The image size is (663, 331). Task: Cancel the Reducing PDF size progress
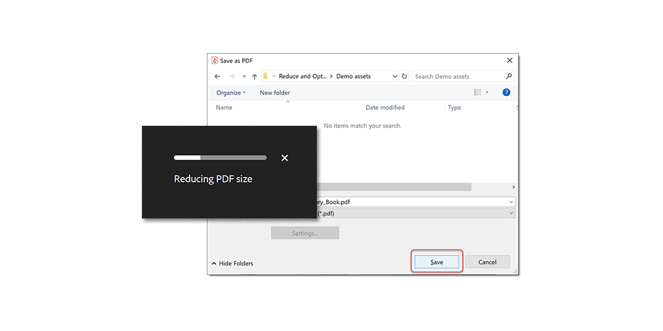pyautogui.click(x=284, y=158)
